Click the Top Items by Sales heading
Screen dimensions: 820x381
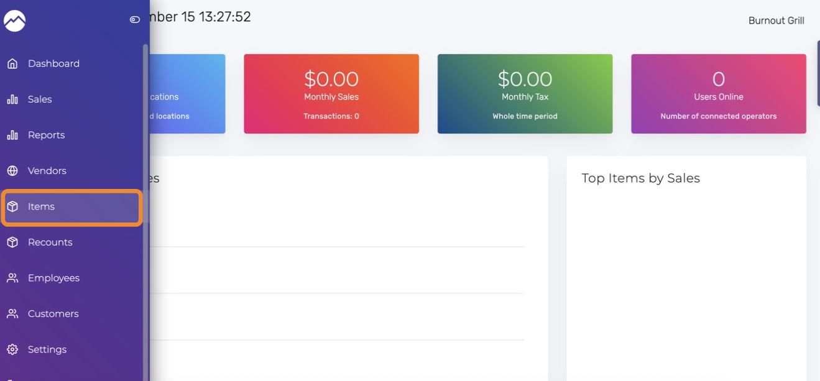click(640, 178)
